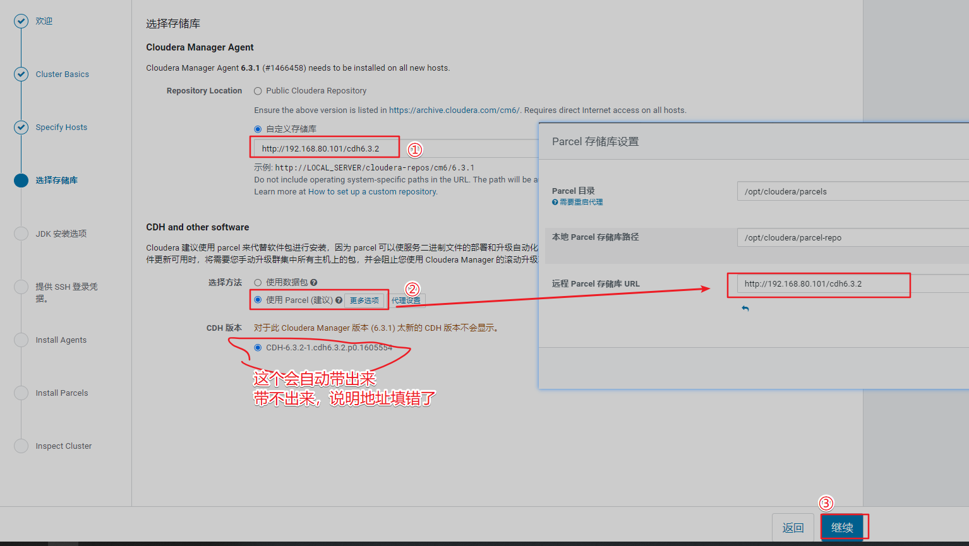Select 自定义存储库 radio button
Screen dimensions: 969x546
click(x=258, y=129)
